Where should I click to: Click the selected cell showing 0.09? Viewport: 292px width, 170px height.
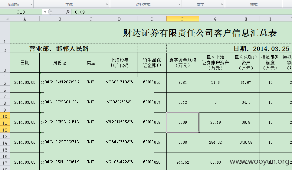coord(183,122)
